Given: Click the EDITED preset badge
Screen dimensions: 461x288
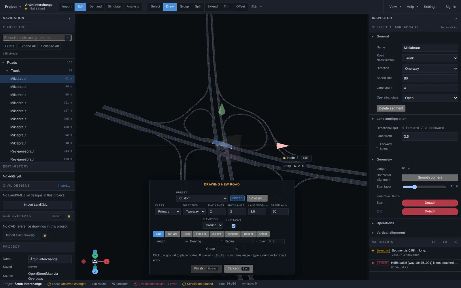Looking at the screenshot, I should pyautogui.click(x=237, y=198).
